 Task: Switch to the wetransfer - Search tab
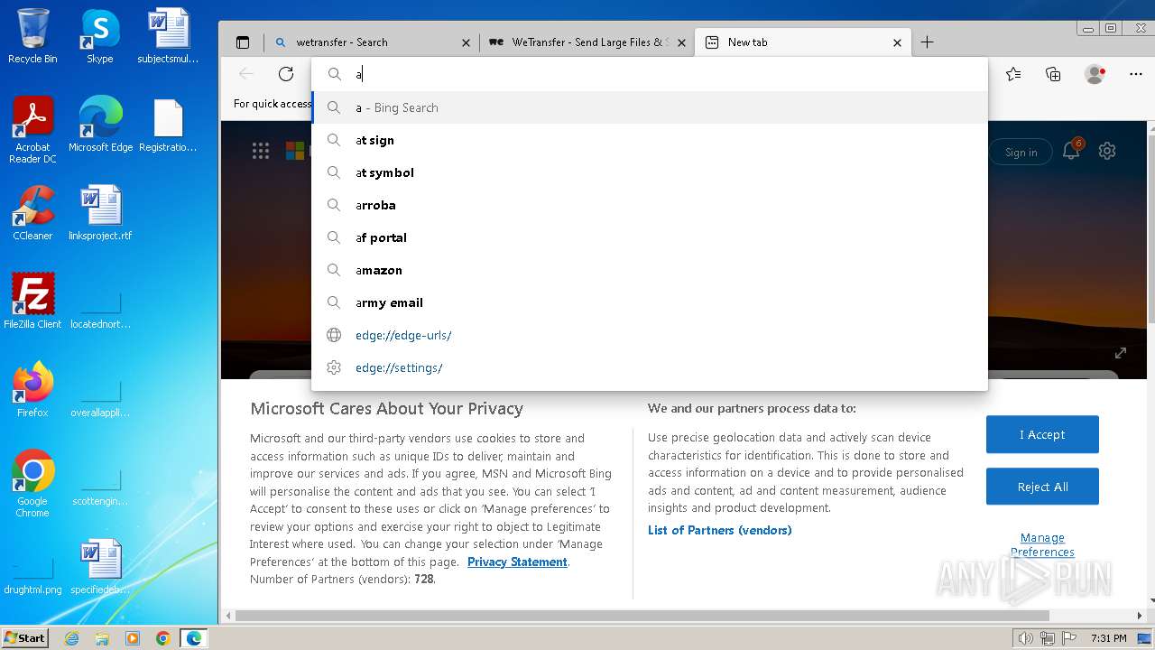(370, 42)
